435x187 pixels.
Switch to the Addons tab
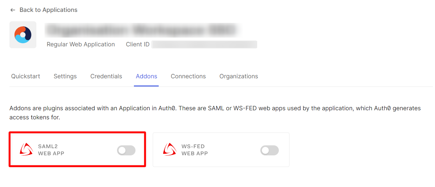tap(146, 76)
